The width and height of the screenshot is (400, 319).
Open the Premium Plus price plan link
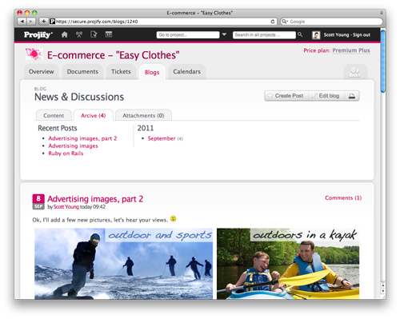pos(351,50)
